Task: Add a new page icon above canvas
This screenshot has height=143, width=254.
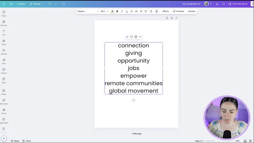Action: coord(177,18)
